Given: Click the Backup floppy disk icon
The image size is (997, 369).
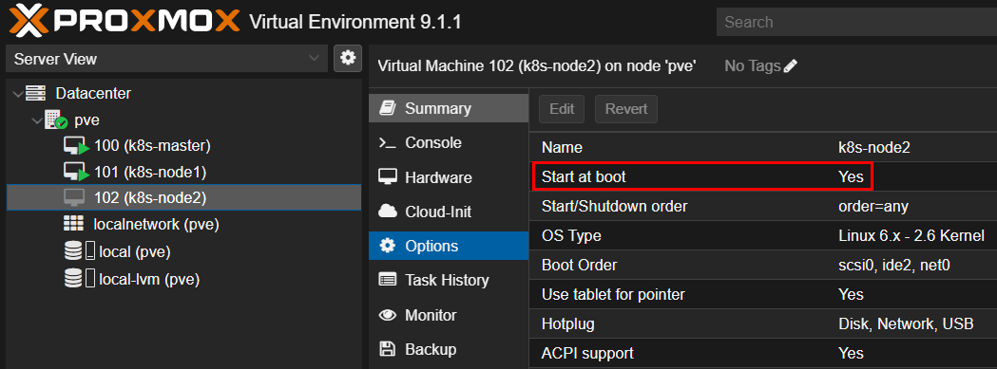Looking at the screenshot, I should coord(387,349).
